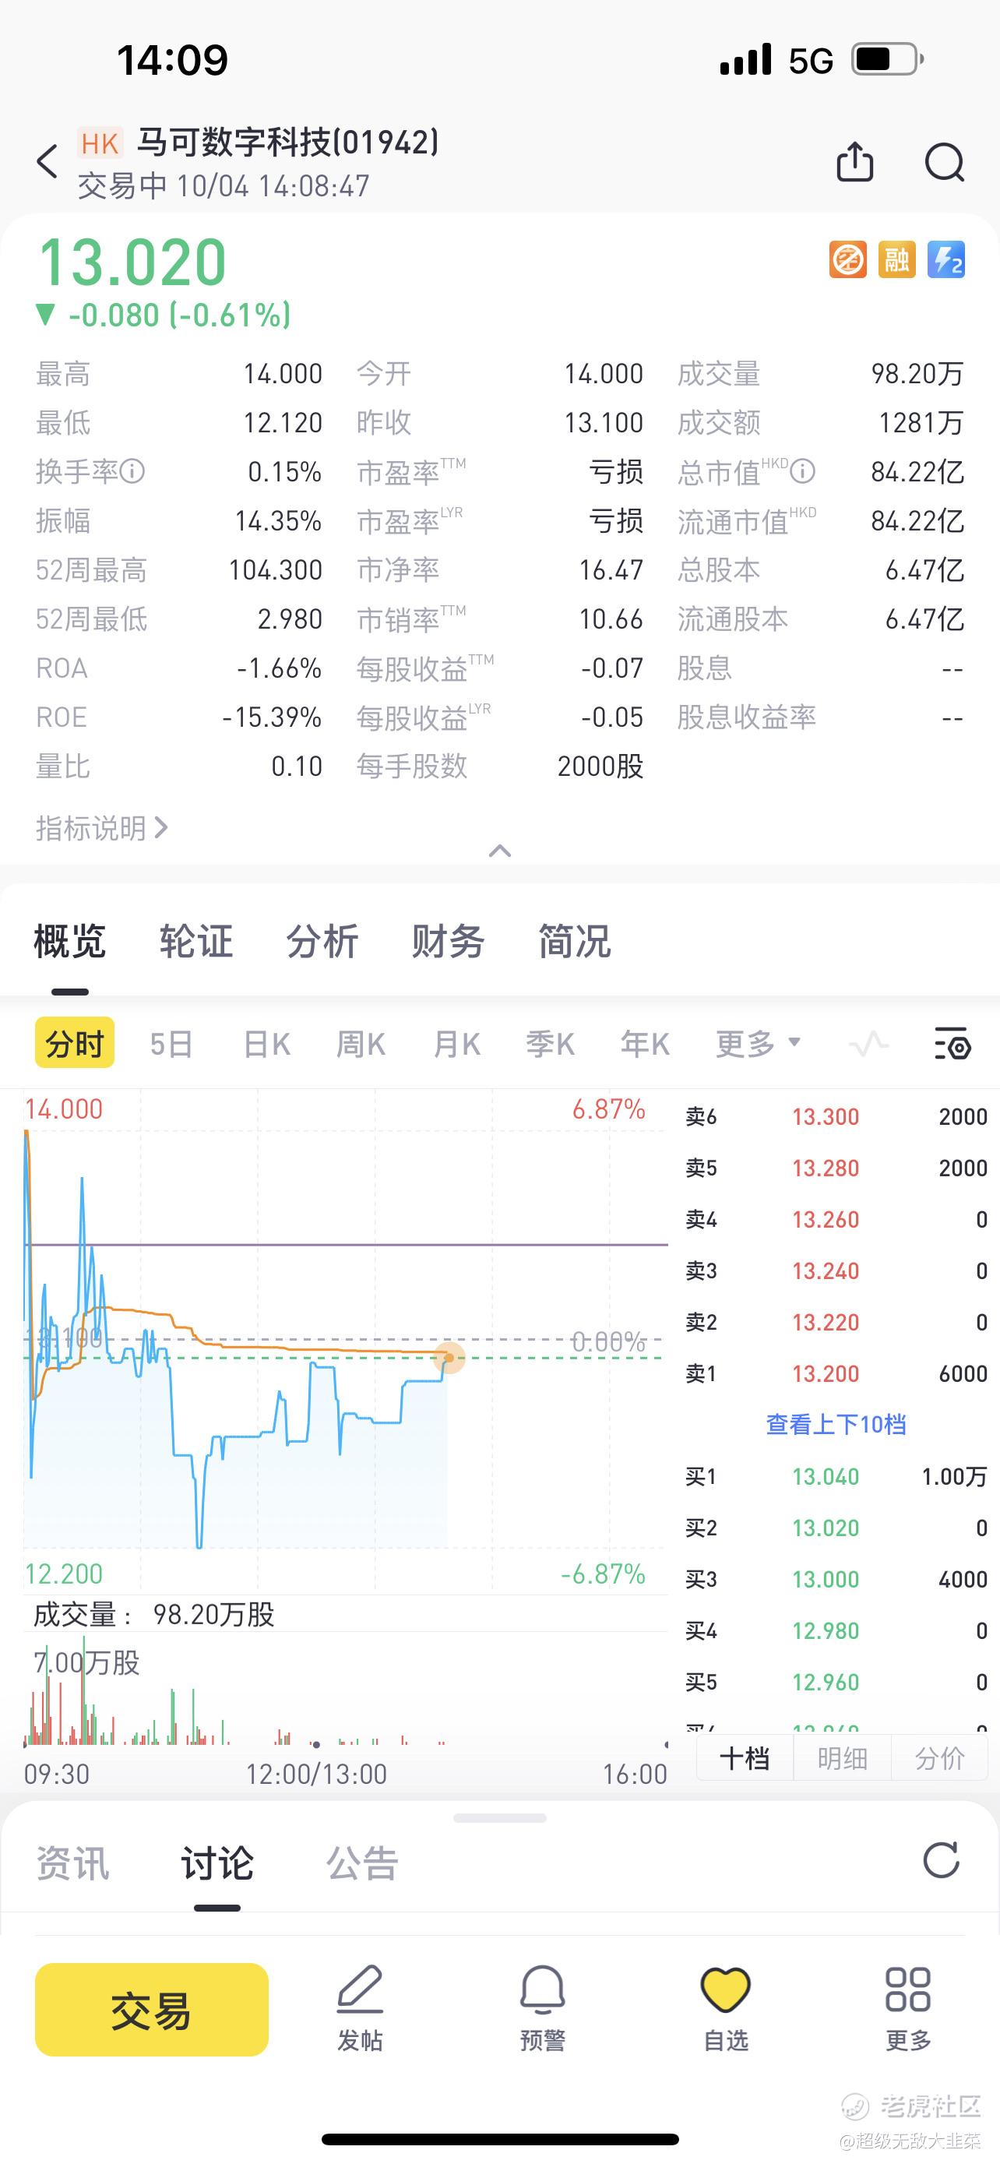The width and height of the screenshot is (1000, 2164).
Task: Tap the current price 13.020
Action: (x=132, y=262)
